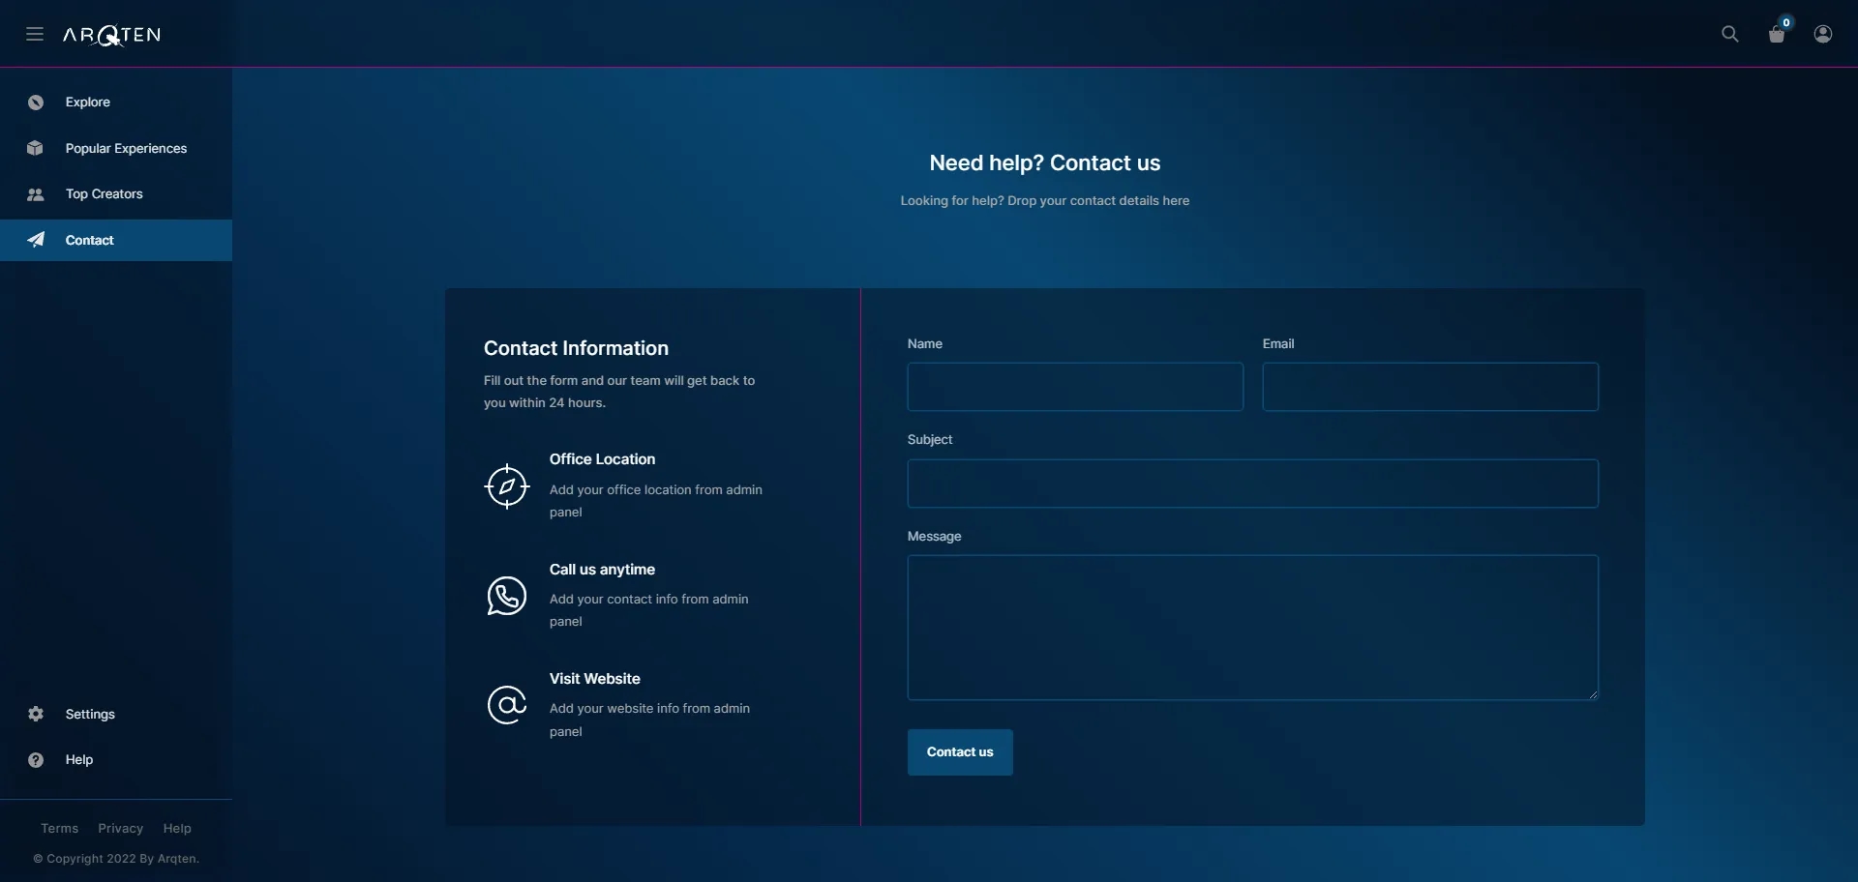Click the Contact paper plane icon
This screenshot has width=1858, height=882.
[x=36, y=240]
